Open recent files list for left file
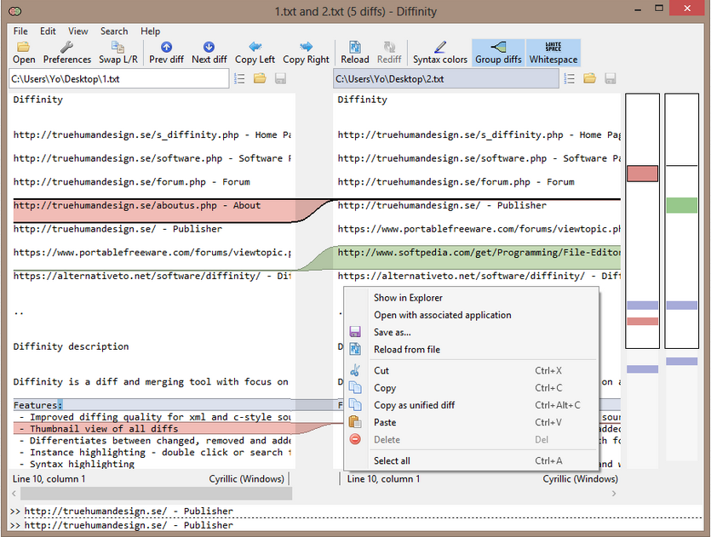Viewport: 711px width, 537px height. pyautogui.click(x=239, y=79)
